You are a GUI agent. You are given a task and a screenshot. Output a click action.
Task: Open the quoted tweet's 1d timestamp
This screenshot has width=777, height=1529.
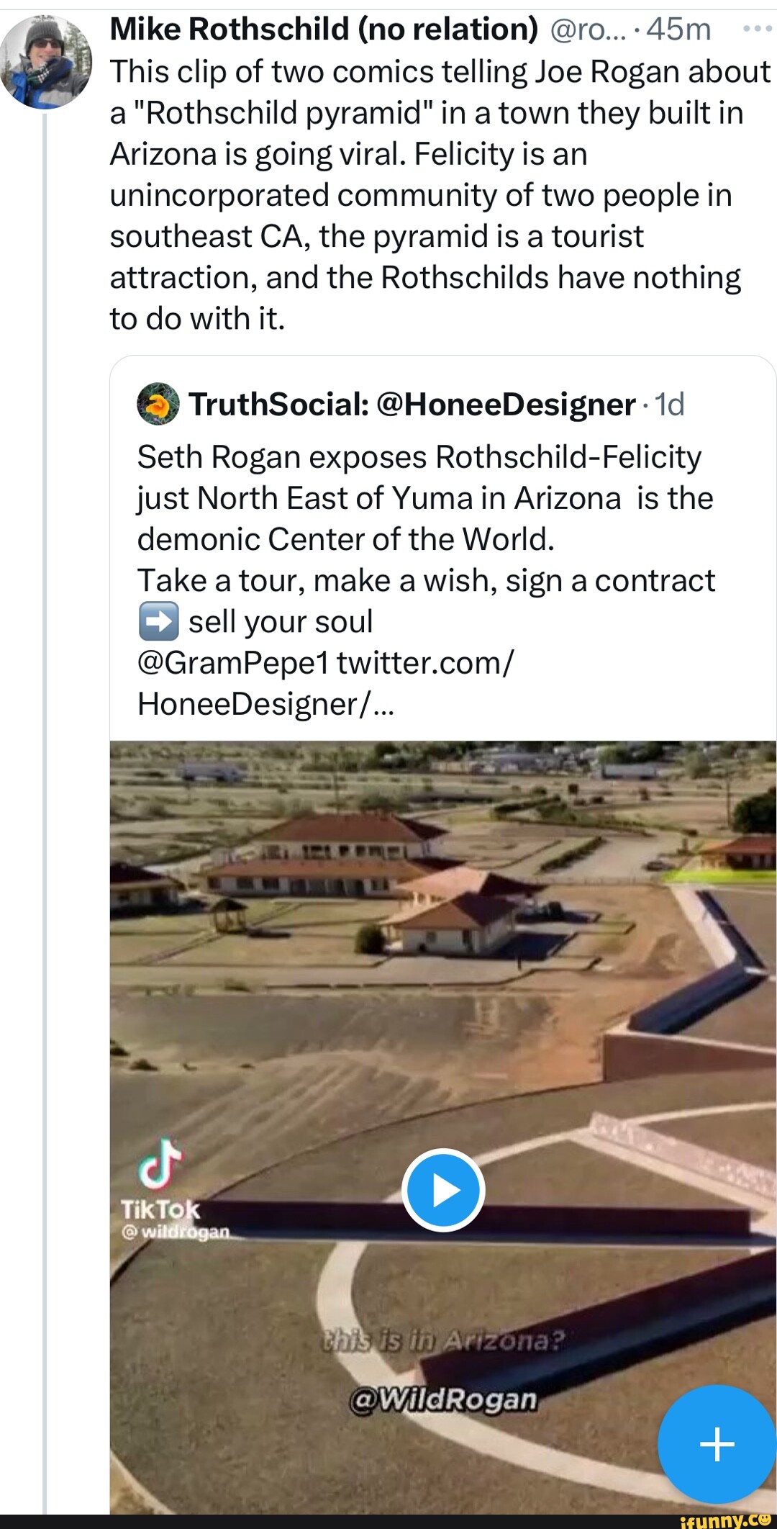(669, 404)
